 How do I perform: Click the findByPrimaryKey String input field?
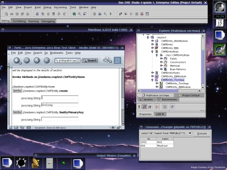pos(60,119)
